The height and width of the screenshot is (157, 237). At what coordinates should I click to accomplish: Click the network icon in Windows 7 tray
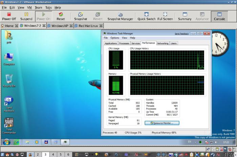pos(212,142)
